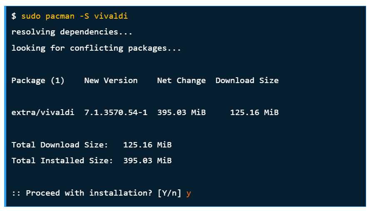This screenshot has height=211, width=372.
Task: Click the looking for conflicting packages line
Action: pyautogui.click(x=96, y=48)
